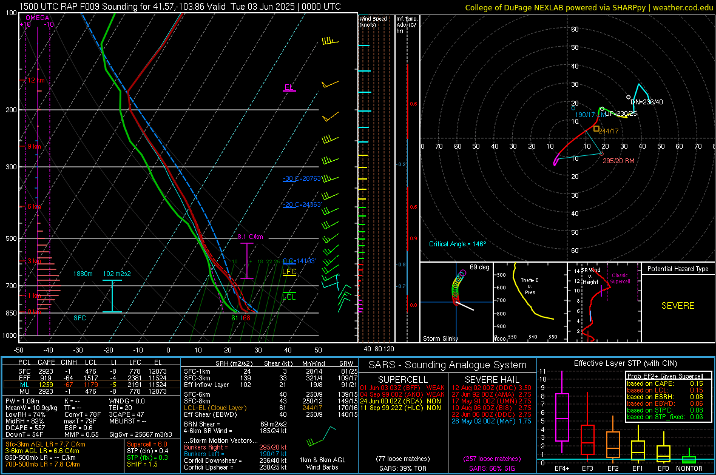Click the Potential Hazard Type header
716x475 pixels.
click(678, 269)
